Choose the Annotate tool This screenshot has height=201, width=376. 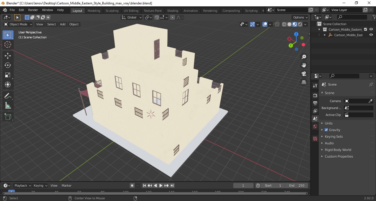[x=8, y=96]
